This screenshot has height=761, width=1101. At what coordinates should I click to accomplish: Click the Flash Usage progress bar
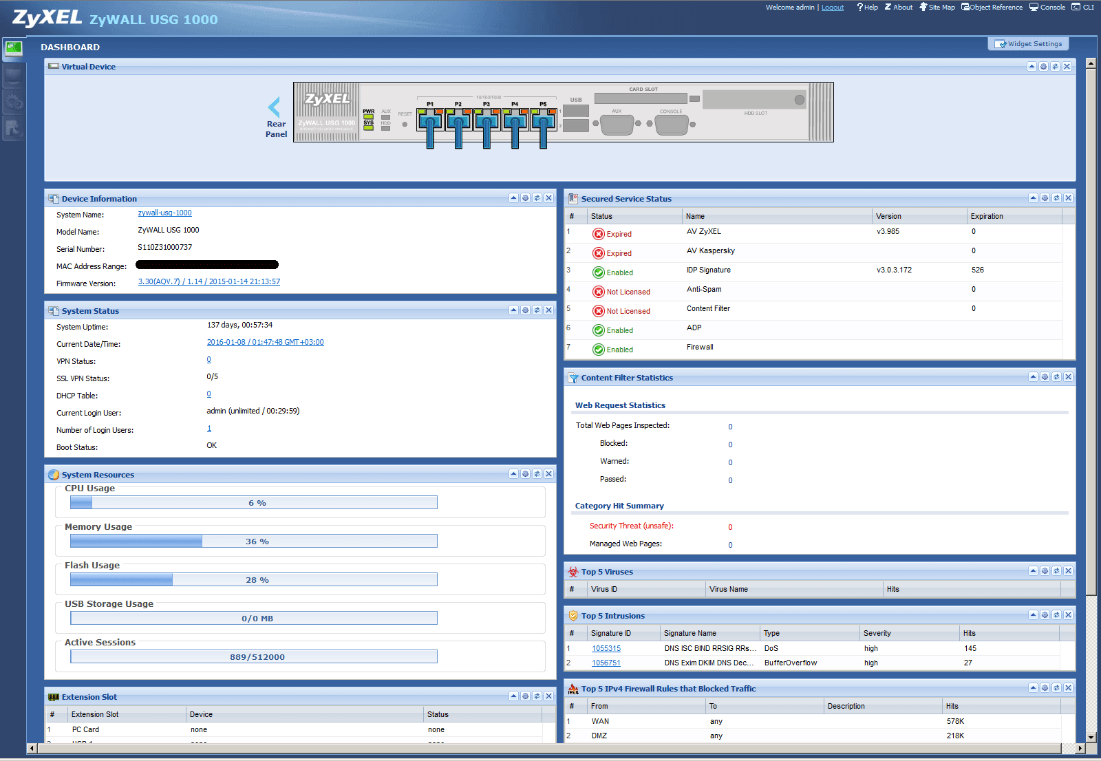(x=254, y=580)
